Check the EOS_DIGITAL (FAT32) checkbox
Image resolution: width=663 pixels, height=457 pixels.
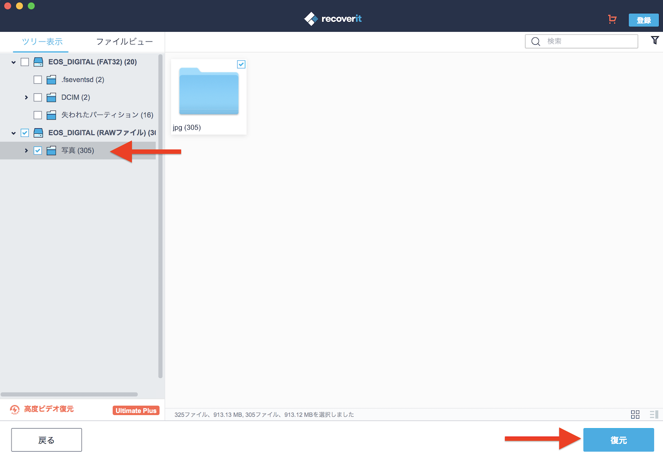25,62
